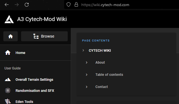The width and height of the screenshot is (179, 104).
Task: Click the mountain icon for Terrain Settings
Action: point(8,80)
